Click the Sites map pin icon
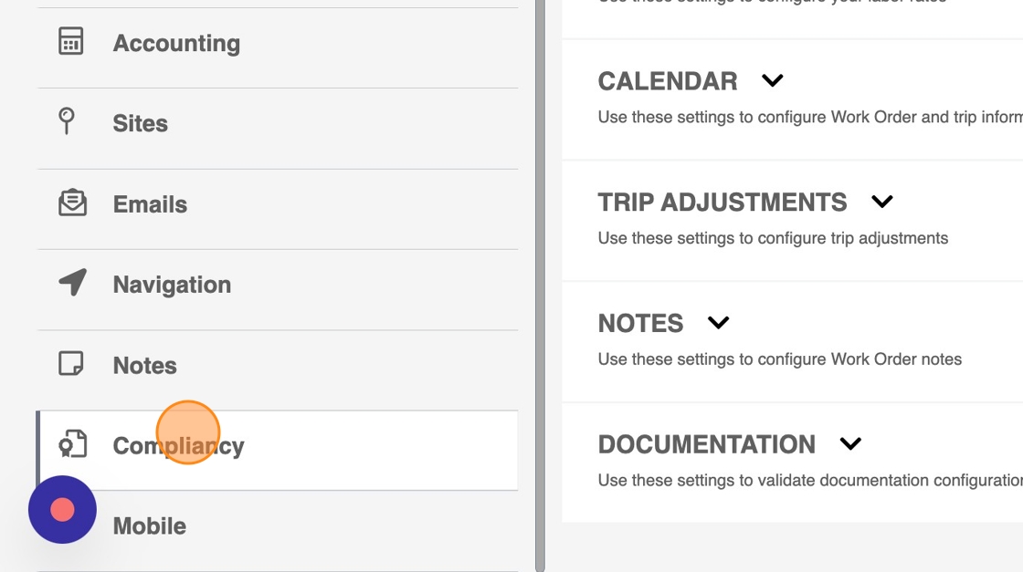 pos(67,121)
